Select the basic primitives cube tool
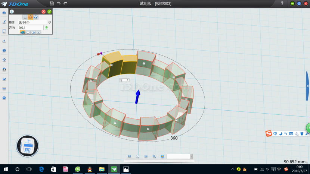Image resolution: width=310 pixels, height=174 pixels. pyautogui.click(x=4, y=50)
